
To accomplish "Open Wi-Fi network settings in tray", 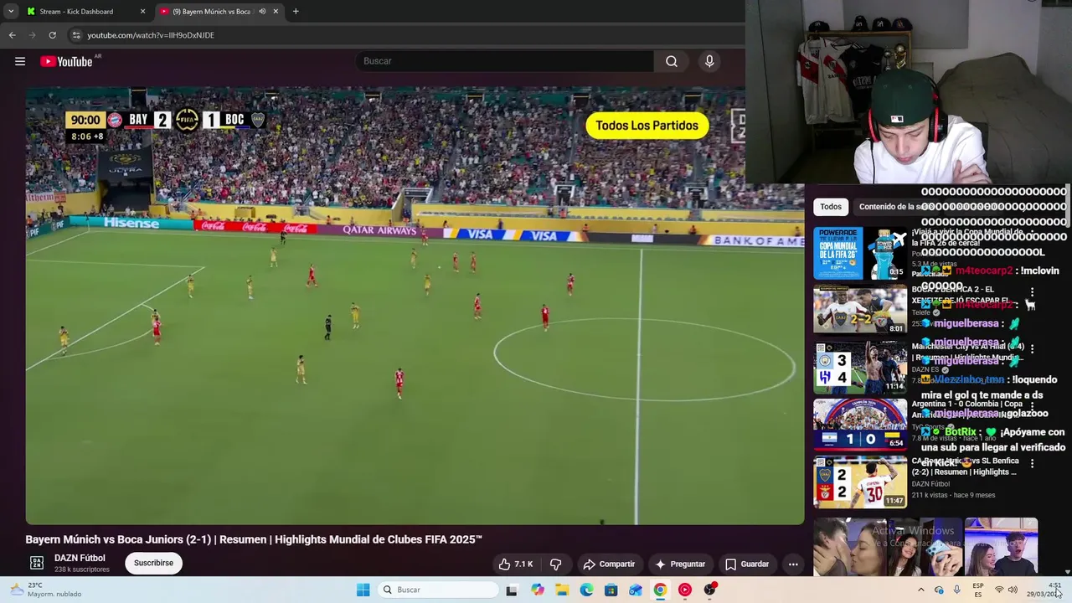I will pos(998,590).
